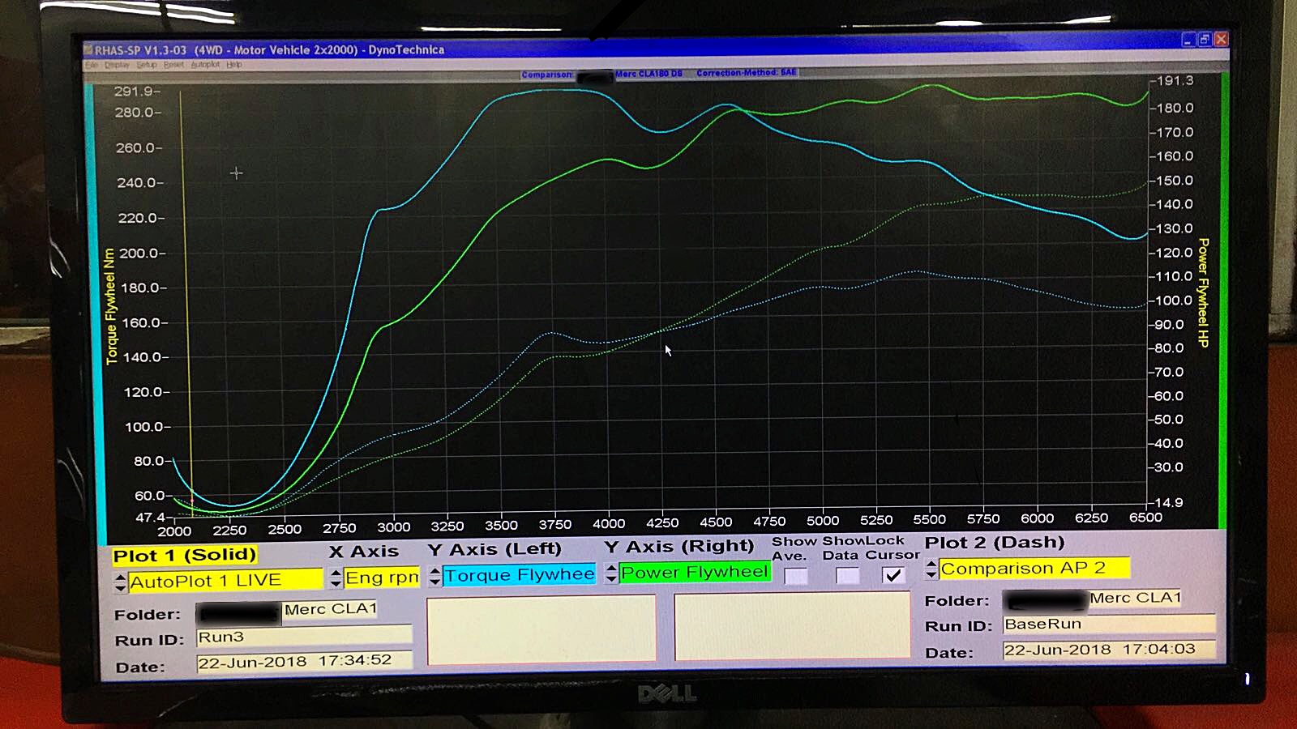The width and height of the screenshot is (1297, 729).
Task: Click the Plot 1 AutoPlot 1 LIVE stepper arrows
Action: pyautogui.click(x=121, y=582)
